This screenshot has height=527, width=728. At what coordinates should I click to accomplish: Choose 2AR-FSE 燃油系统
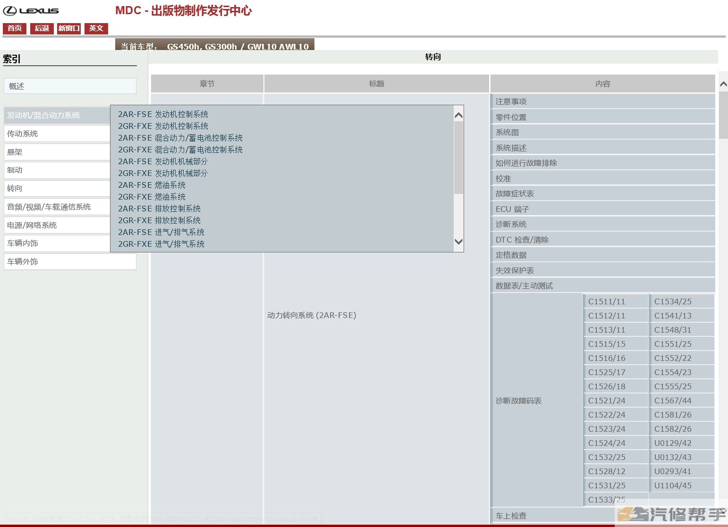click(152, 185)
